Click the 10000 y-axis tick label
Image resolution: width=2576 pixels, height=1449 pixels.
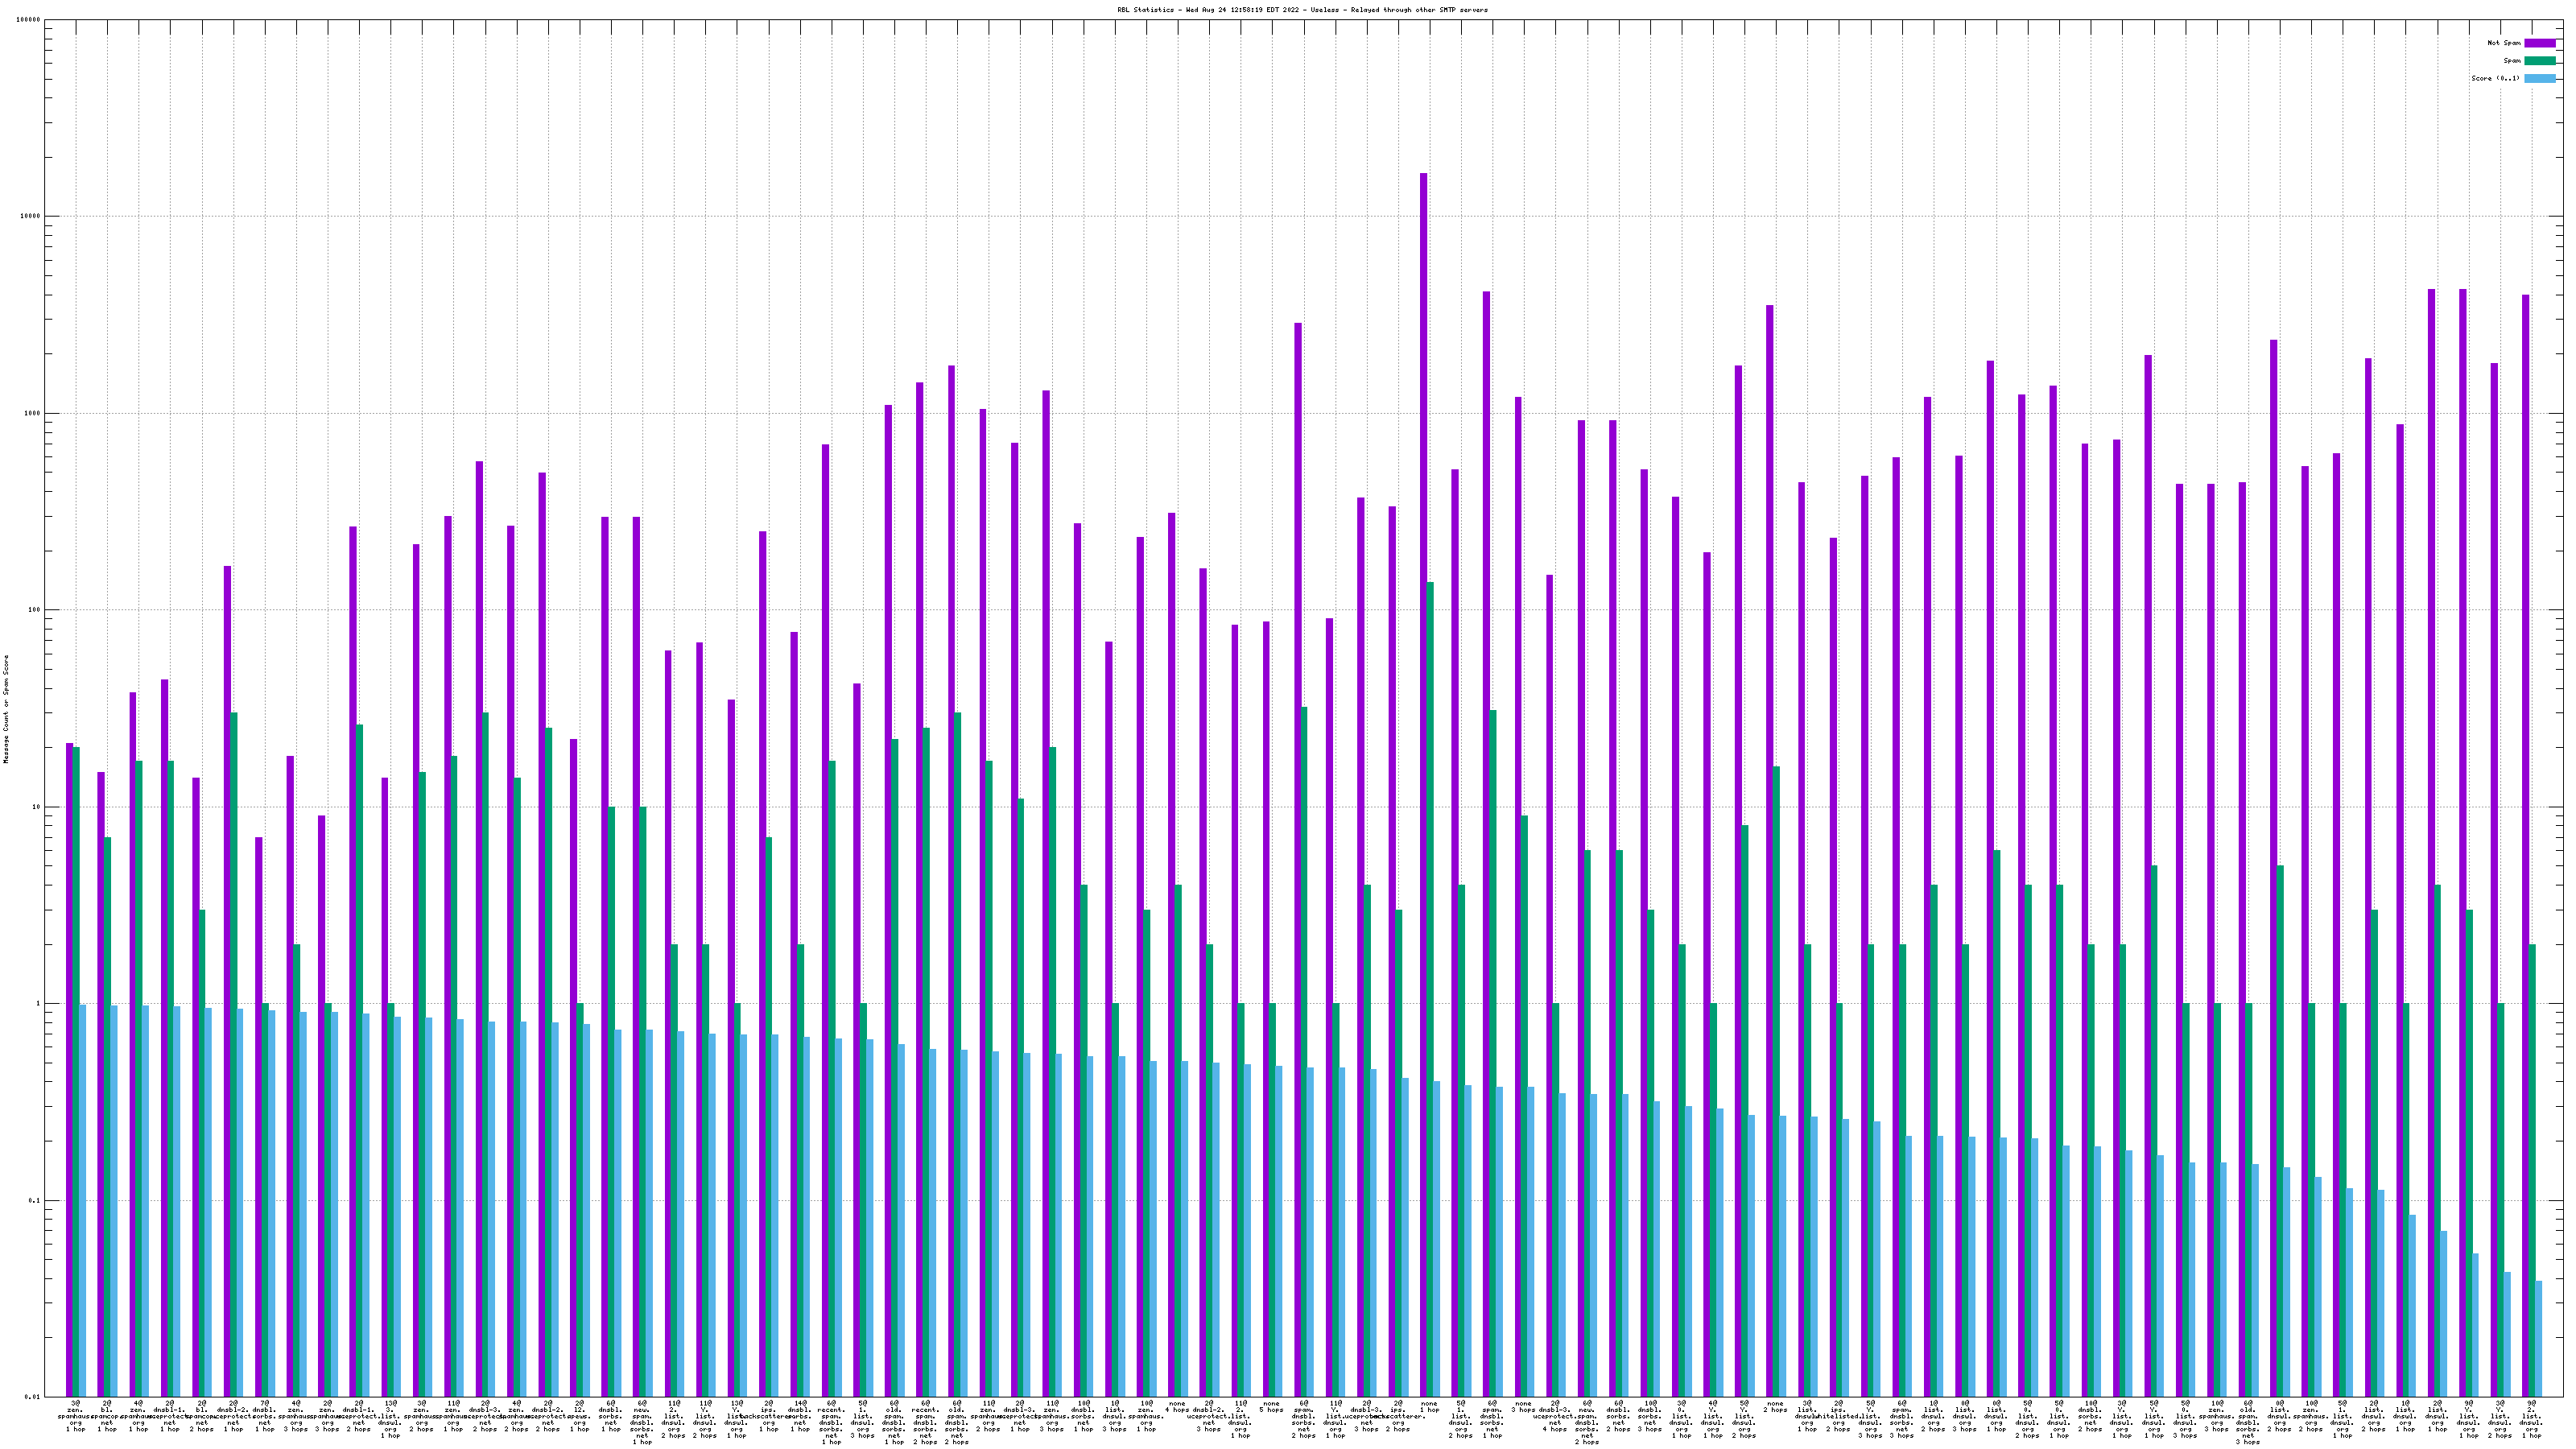[x=31, y=217]
